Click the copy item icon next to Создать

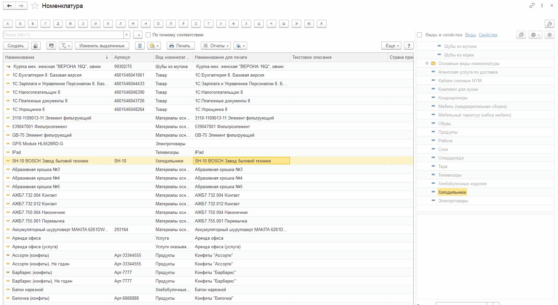[x=36, y=46]
